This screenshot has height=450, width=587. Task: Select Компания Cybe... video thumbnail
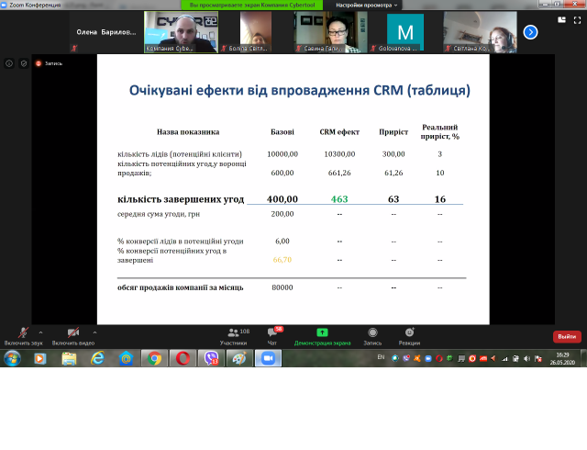tap(181, 32)
